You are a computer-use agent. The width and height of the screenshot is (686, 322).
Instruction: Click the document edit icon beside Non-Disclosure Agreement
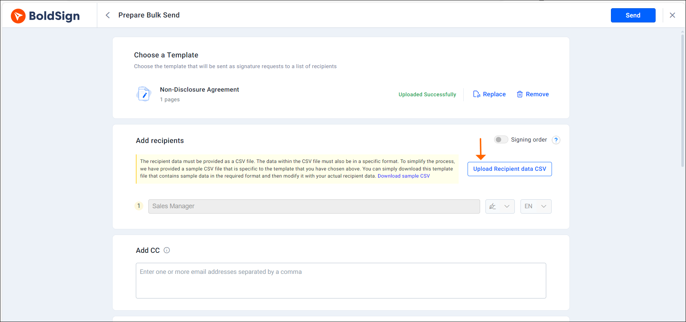(144, 93)
